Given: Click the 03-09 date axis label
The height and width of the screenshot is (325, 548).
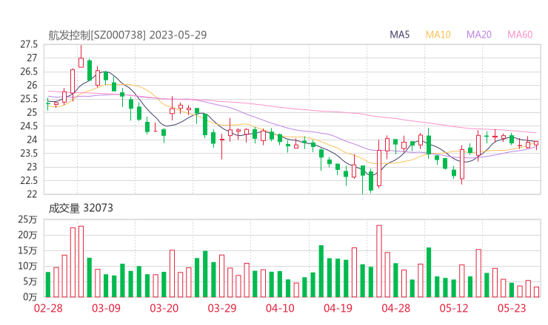Looking at the screenshot, I should [106, 308].
